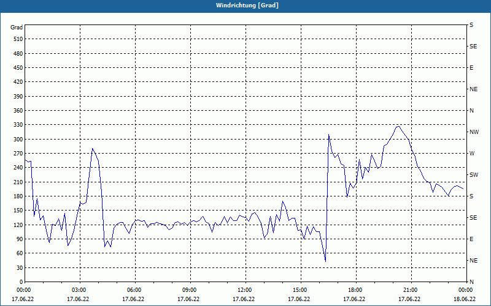
Task: Click the 180 y-axis label
Action: [18, 196]
